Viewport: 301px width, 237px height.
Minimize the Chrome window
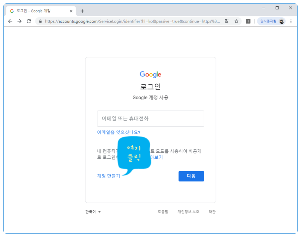tap(264, 8)
